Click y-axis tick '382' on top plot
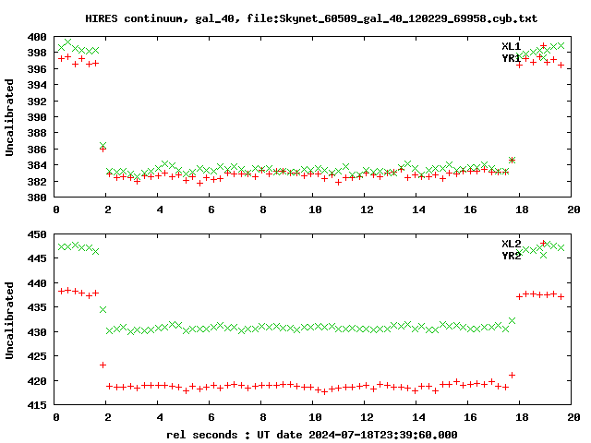591x443 pixels. pyautogui.click(x=37, y=181)
